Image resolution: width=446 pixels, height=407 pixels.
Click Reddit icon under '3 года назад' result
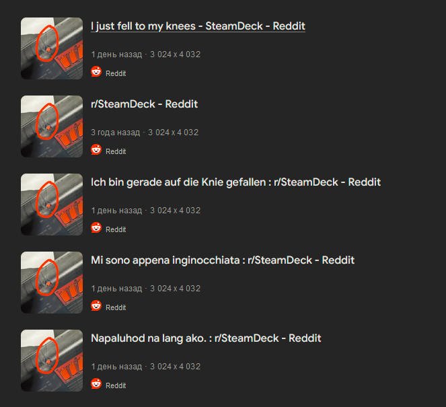tap(96, 149)
